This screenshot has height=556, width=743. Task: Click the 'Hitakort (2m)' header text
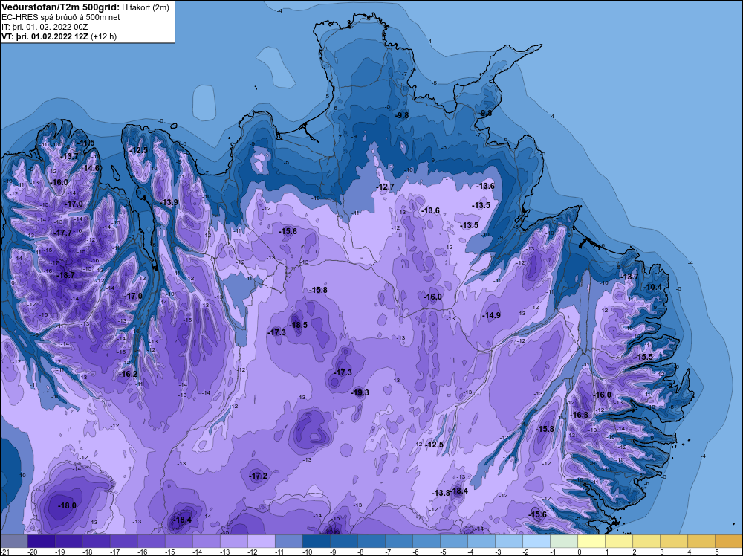tap(146, 7)
